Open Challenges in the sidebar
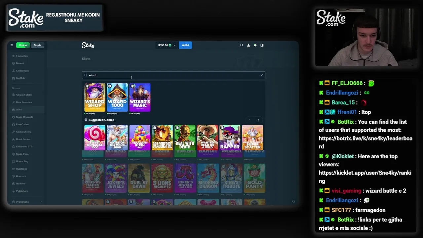Image resolution: width=423 pixels, height=238 pixels. pos(22,71)
